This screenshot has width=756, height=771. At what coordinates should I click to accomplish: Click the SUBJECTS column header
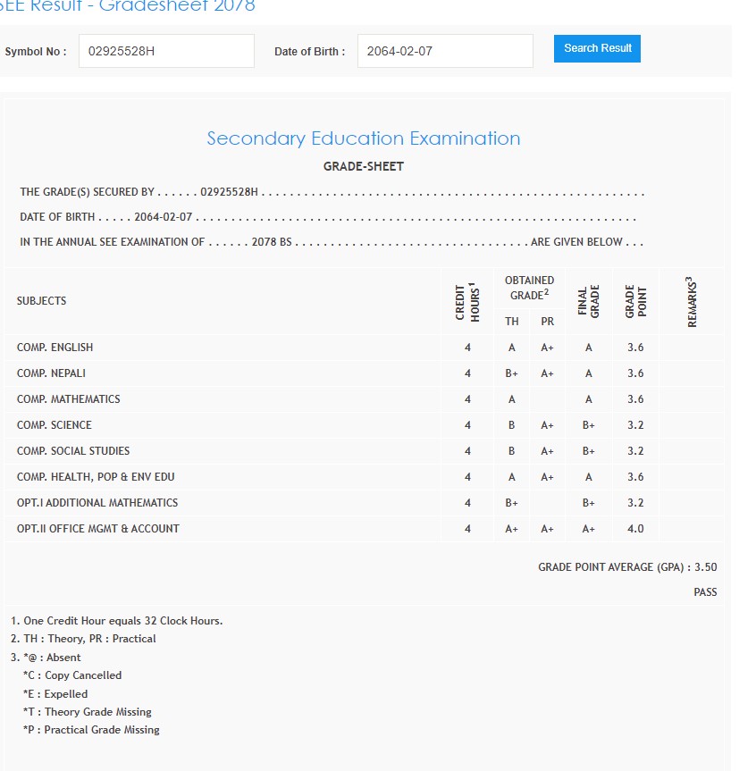[x=41, y=301]
